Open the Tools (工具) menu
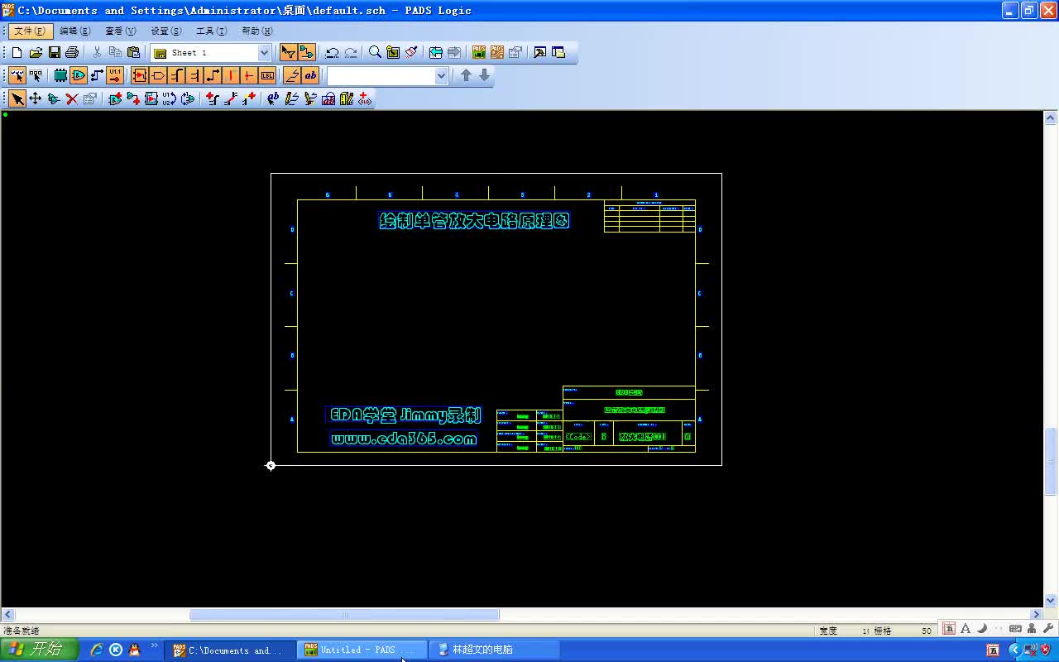Viewport: 1059px width, 662px height. tap(212, 31)
